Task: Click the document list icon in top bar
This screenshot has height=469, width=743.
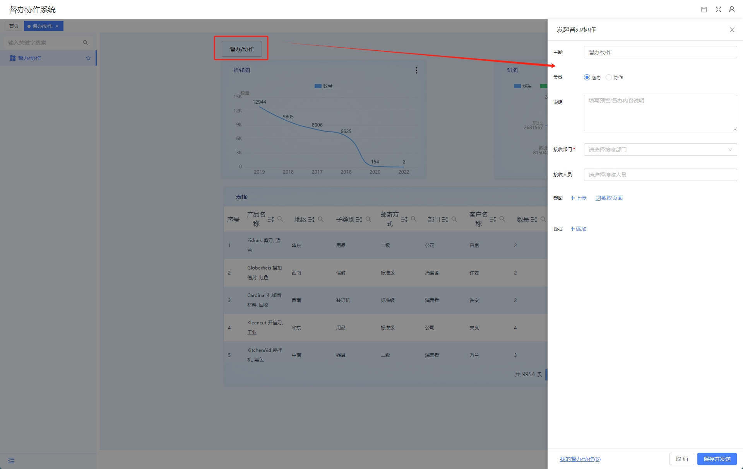Action: pyautogui.click(x=704, y=10)
